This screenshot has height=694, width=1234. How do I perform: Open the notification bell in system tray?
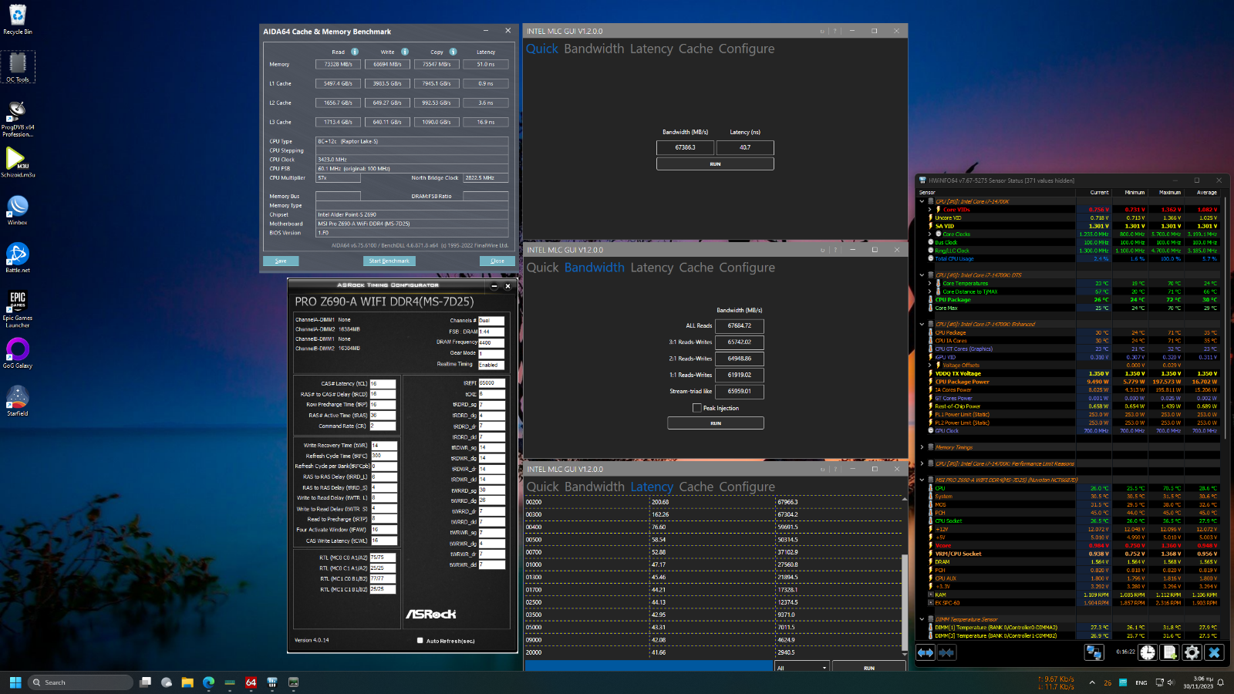point(1220,682)
